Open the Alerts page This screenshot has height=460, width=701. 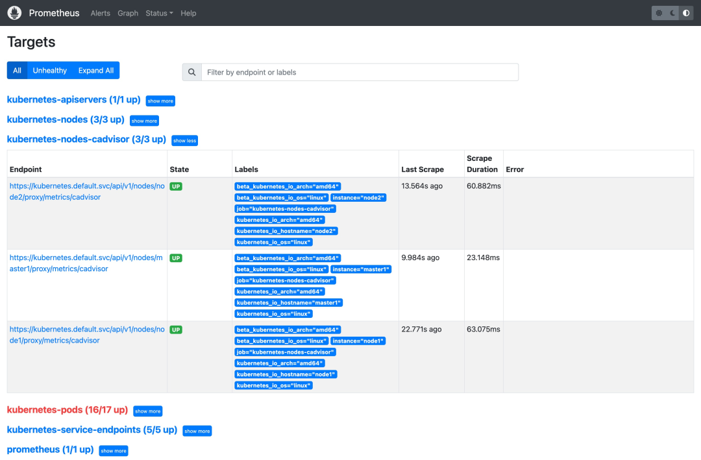(100, 13)
